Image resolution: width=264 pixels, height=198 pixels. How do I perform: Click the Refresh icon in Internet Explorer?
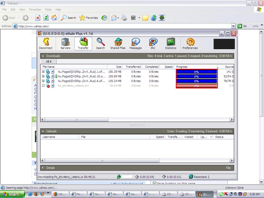coord(46,18)
